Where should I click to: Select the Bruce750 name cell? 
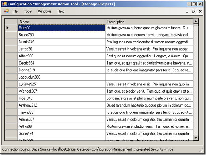pos(61,35)
